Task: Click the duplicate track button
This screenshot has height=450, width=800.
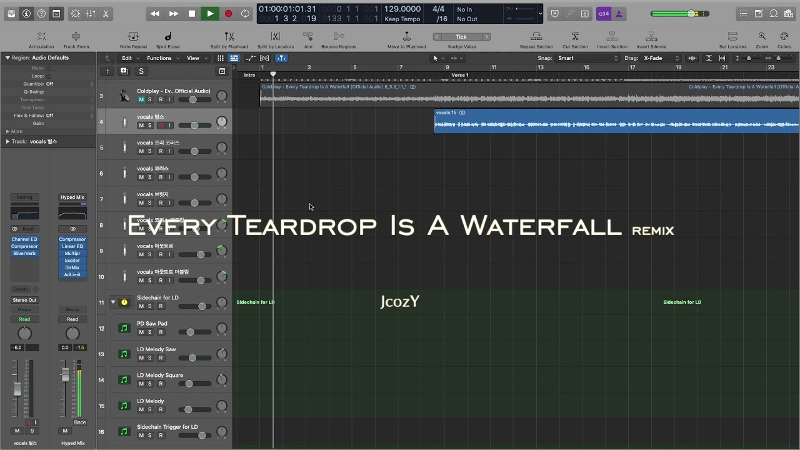Action: coord(124,71)
